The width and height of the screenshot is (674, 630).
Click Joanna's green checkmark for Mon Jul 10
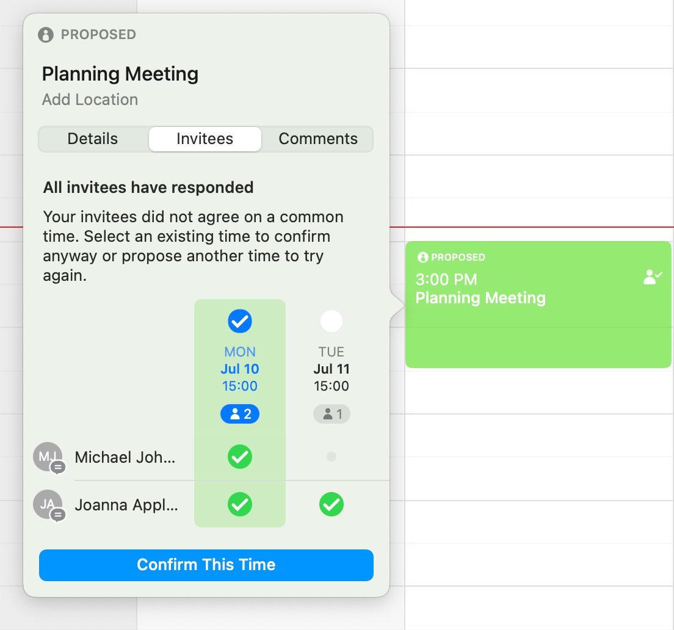pos(240,504)
